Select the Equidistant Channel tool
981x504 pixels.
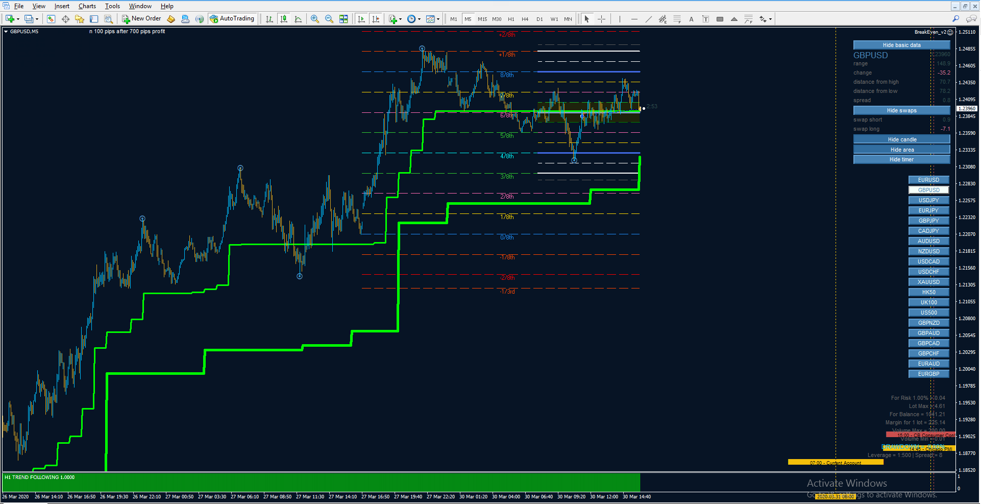tap(663, 19)
